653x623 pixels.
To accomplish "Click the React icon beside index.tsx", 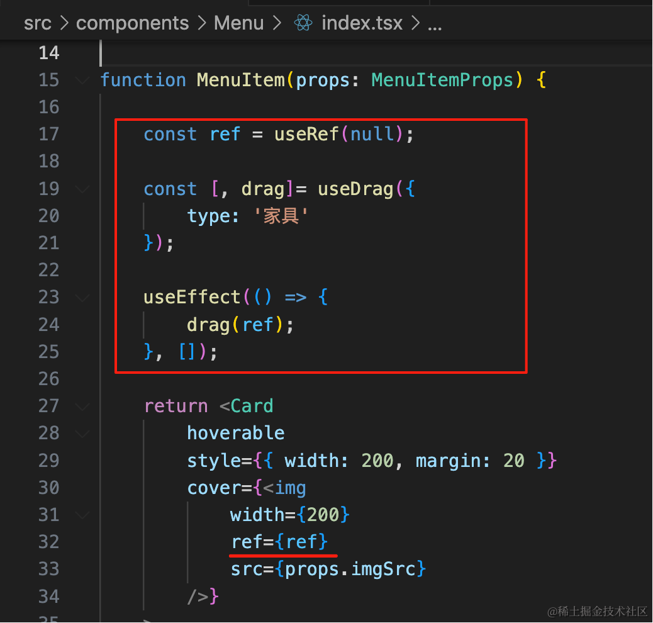I will pyautogui.click(x=303, y=23).
